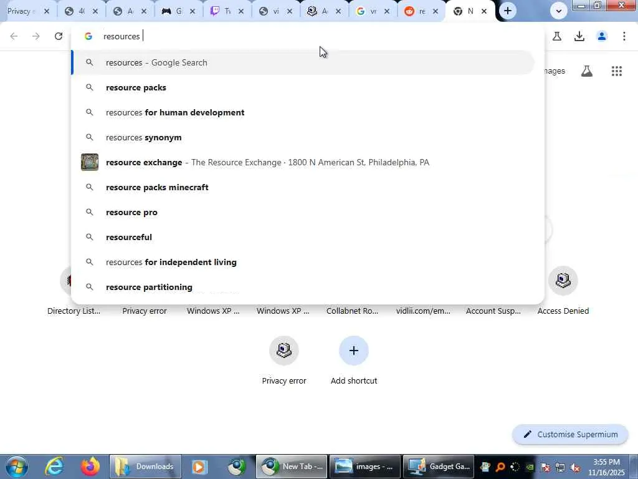Switch to the Twitch tab
The image size is (638, 479).
223,11
